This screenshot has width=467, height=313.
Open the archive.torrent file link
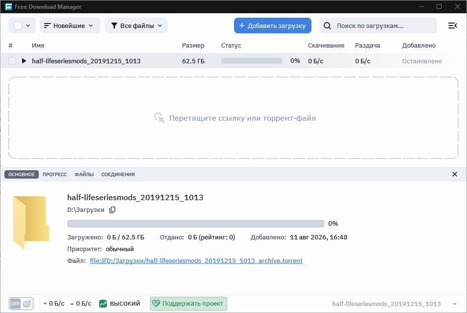tap(196, 261)
